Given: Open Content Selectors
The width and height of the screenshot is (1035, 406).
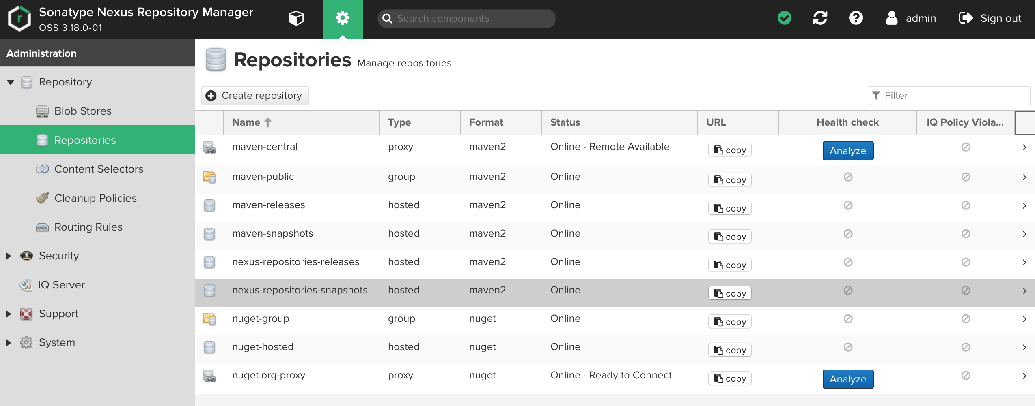Looking at the screenshot, I should coord(97,169).
